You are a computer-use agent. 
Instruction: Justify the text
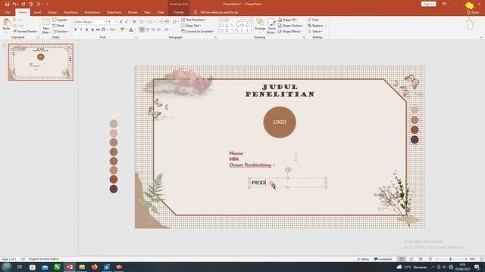pos(158,29)
